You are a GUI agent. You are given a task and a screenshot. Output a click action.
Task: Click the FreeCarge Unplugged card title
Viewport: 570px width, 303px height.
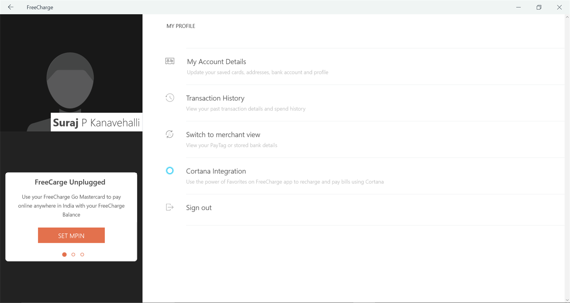click(70, 182)
